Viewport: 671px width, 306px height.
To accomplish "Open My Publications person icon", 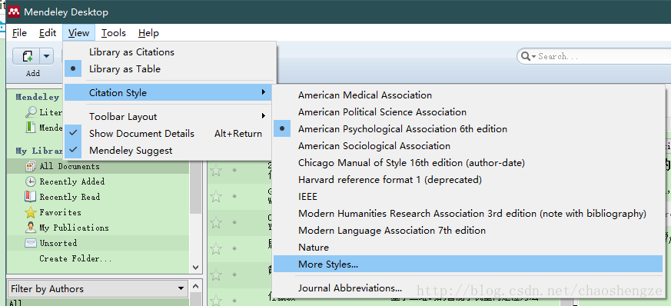I will [31, 228].
